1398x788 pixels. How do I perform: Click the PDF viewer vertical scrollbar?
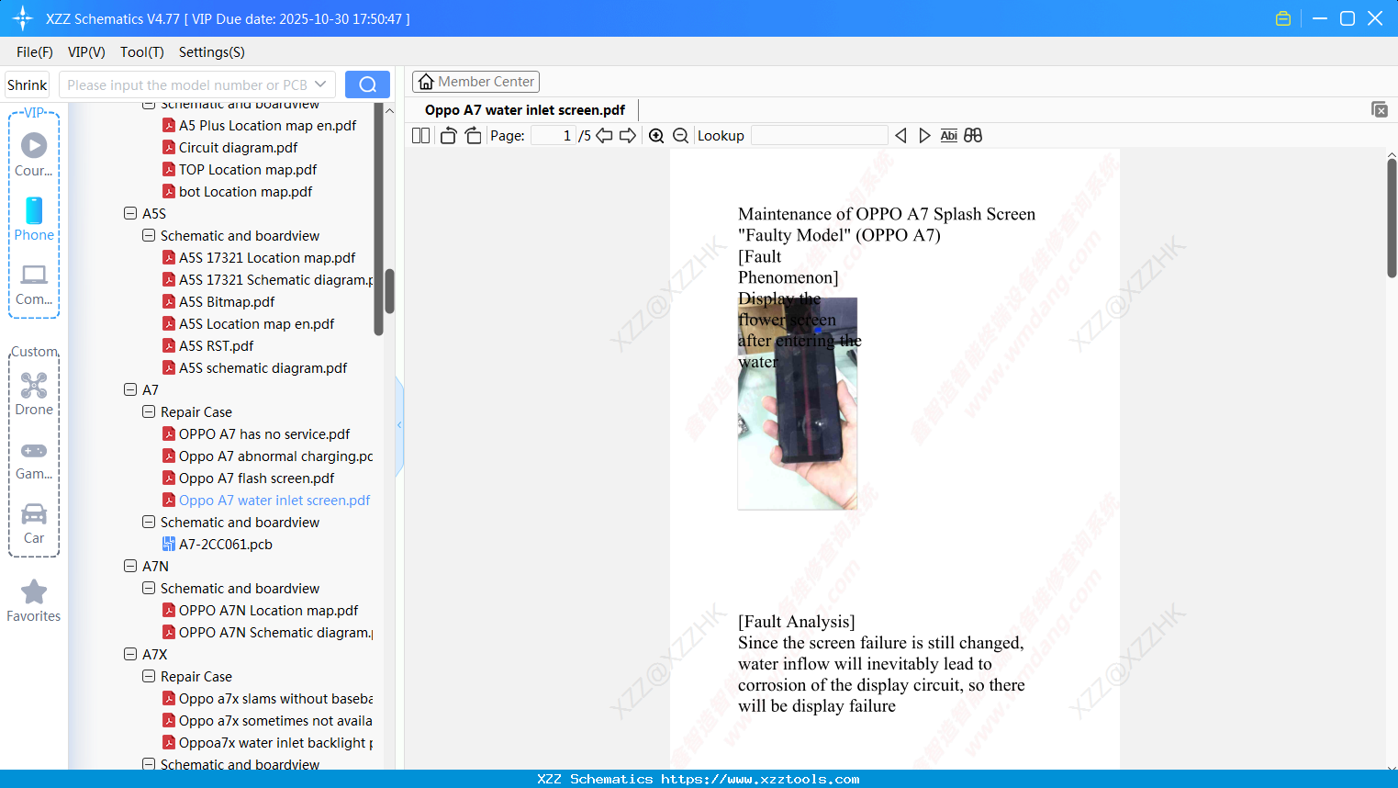(x=1392, y=219)
